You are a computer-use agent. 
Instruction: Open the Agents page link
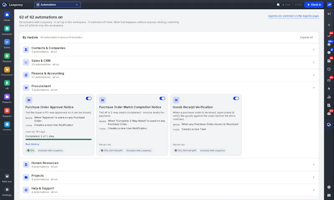pos(294,16)
